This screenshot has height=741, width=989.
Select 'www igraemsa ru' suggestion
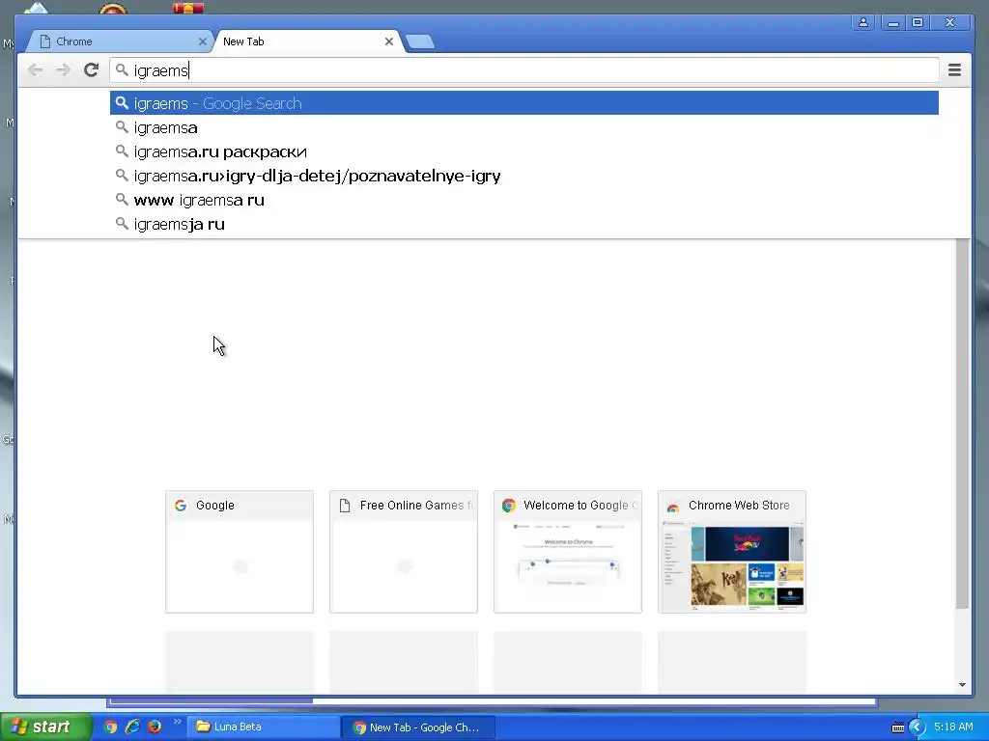(524, 200)
